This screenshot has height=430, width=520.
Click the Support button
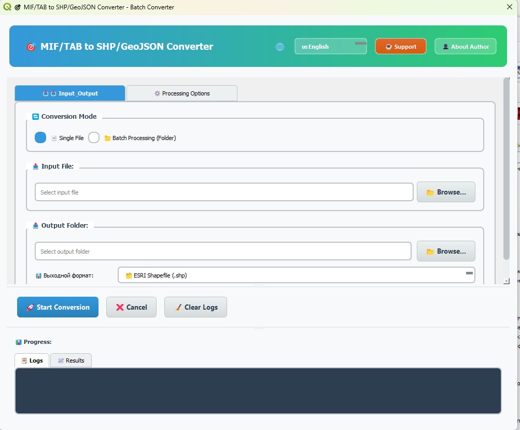401,47
